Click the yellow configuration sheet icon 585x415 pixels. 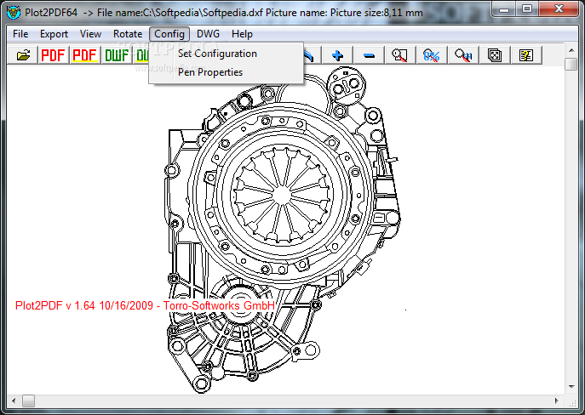[526, 55]
